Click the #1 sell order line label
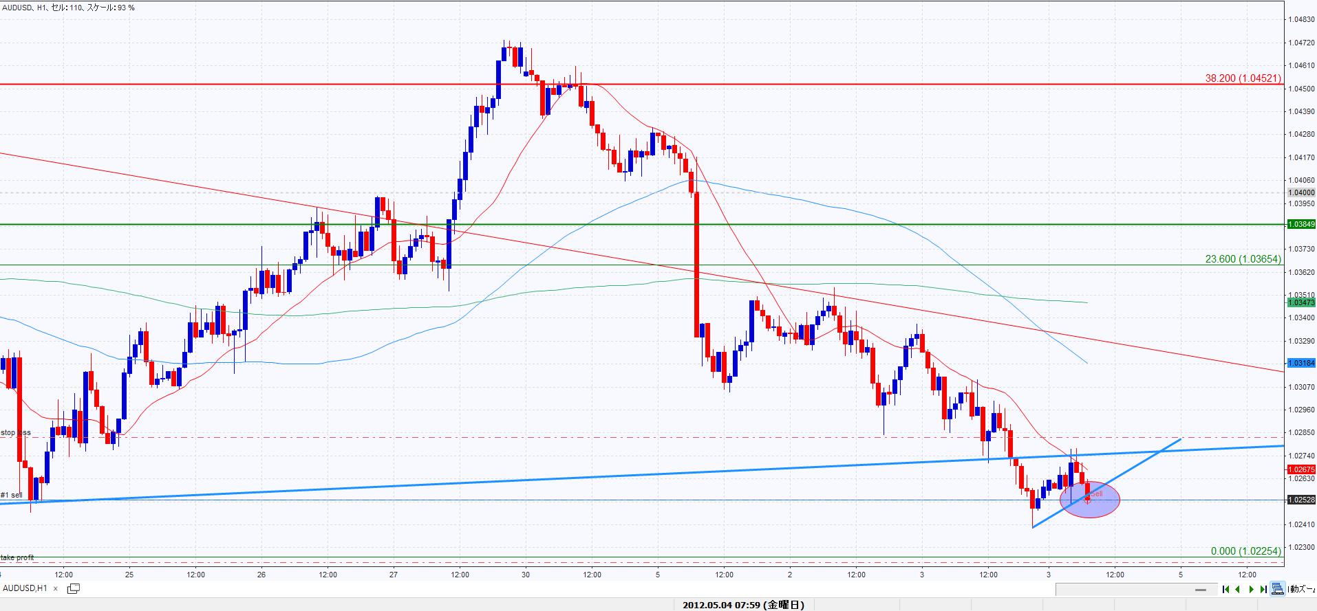The height and width of the screenshot is (611, 1317). 12,495
